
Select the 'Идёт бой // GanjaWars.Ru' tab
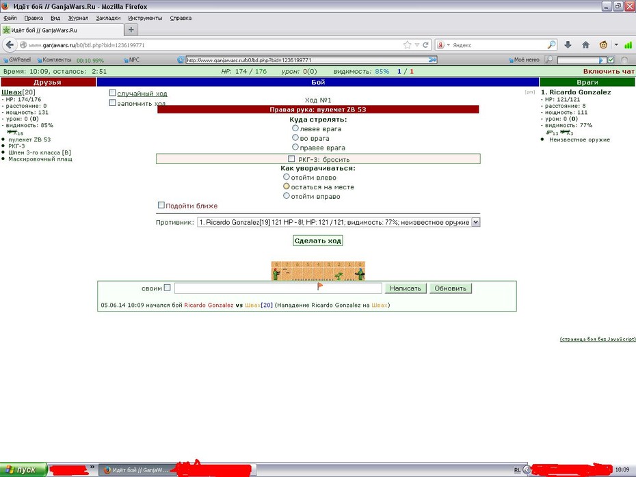62,30
